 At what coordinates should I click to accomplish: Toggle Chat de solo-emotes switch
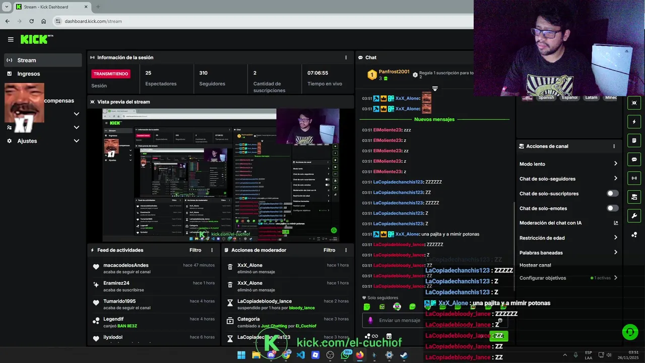coord(613,208)
